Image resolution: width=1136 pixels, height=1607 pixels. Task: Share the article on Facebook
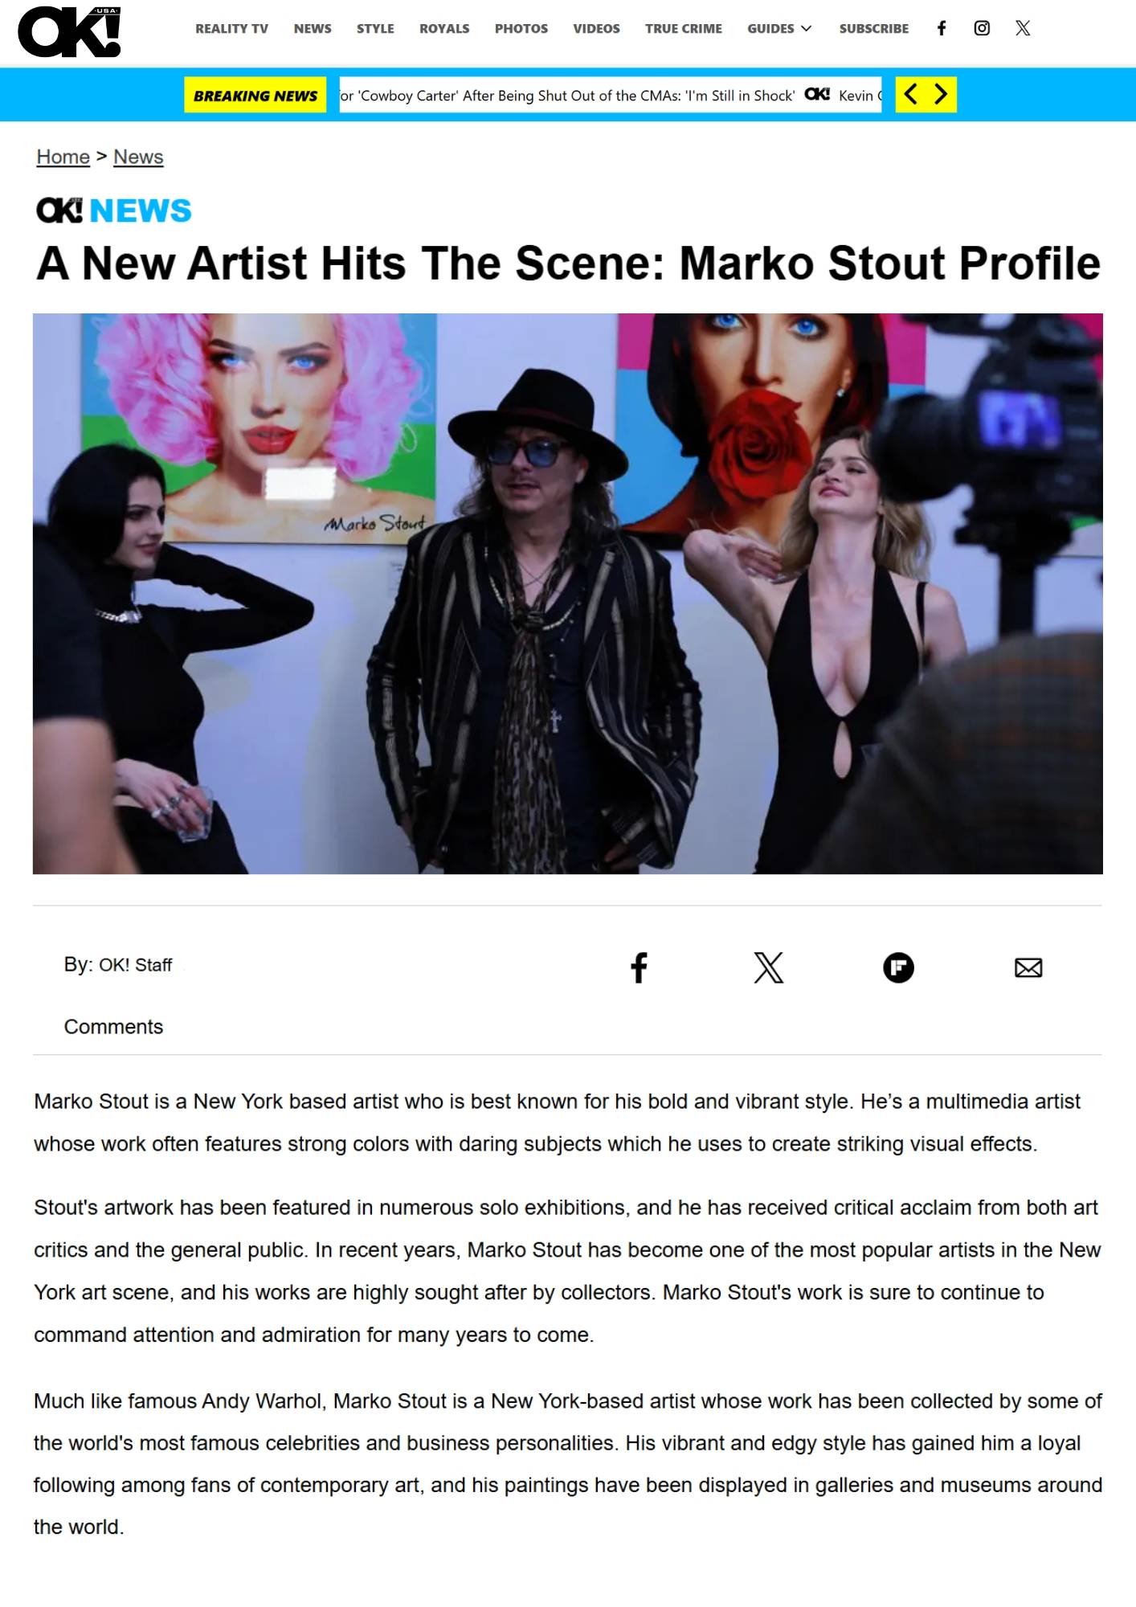639,967
